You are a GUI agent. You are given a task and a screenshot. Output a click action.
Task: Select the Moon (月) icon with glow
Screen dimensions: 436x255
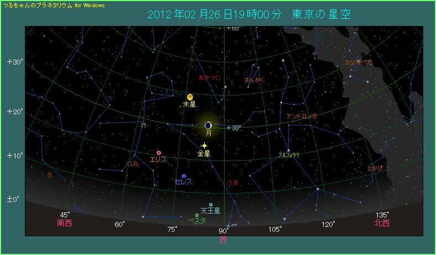tap(208, 125)
